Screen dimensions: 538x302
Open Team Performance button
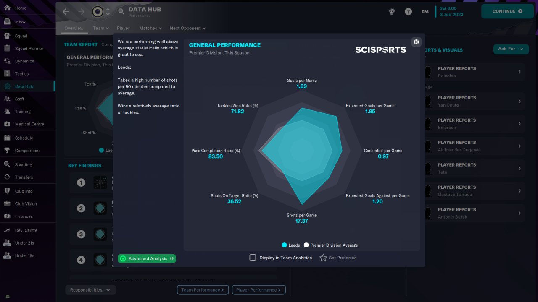click(203, 290)
